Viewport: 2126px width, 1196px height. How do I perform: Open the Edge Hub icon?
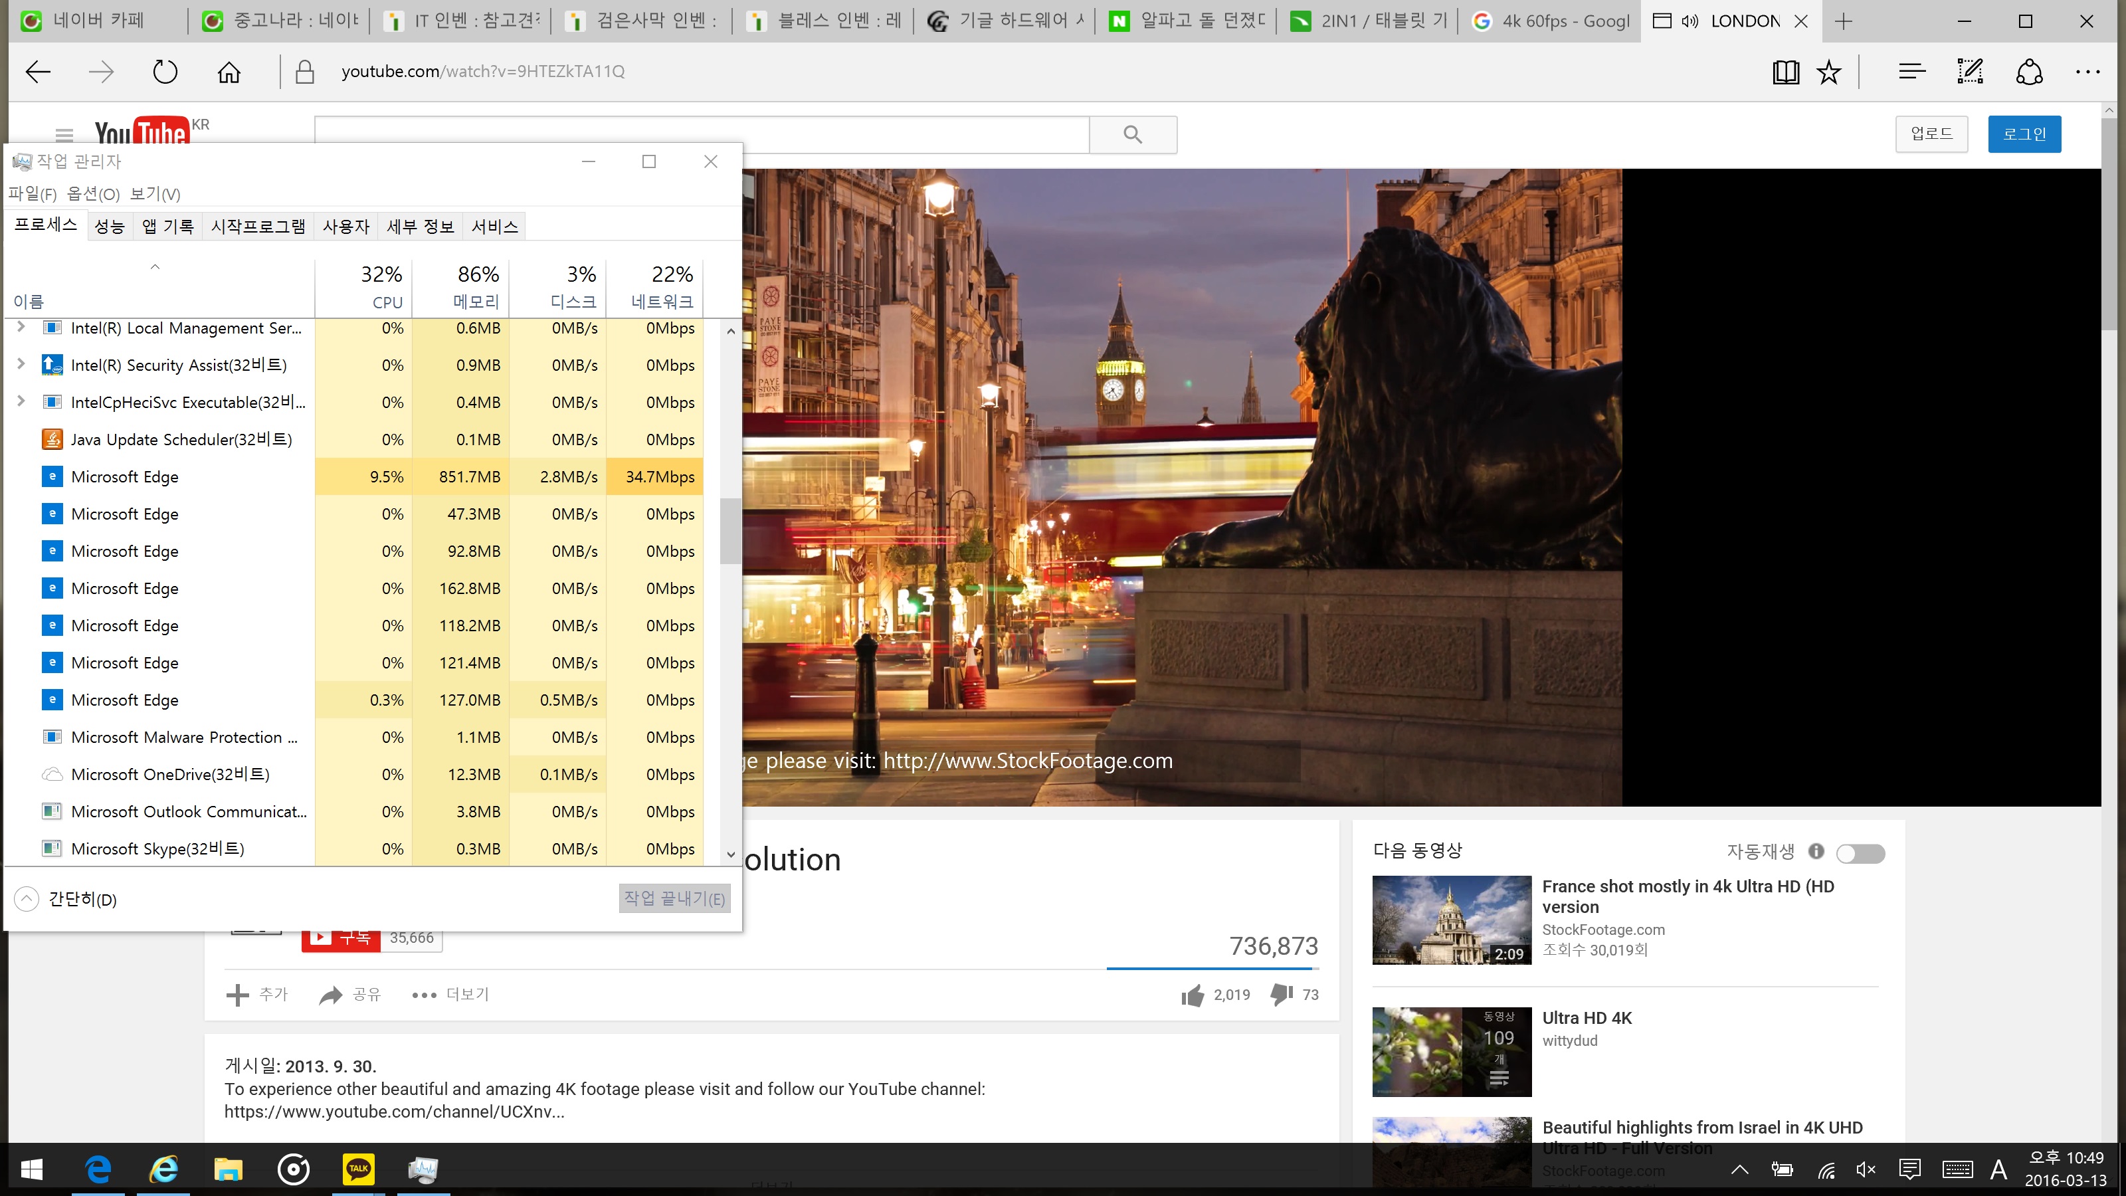[1911, 72]
